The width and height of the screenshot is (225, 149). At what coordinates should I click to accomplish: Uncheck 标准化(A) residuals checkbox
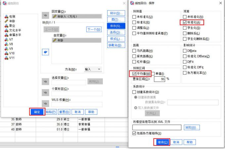[185, 22]
